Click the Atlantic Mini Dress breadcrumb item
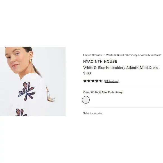This screenshot has width=163, height=163. point(134,55)
